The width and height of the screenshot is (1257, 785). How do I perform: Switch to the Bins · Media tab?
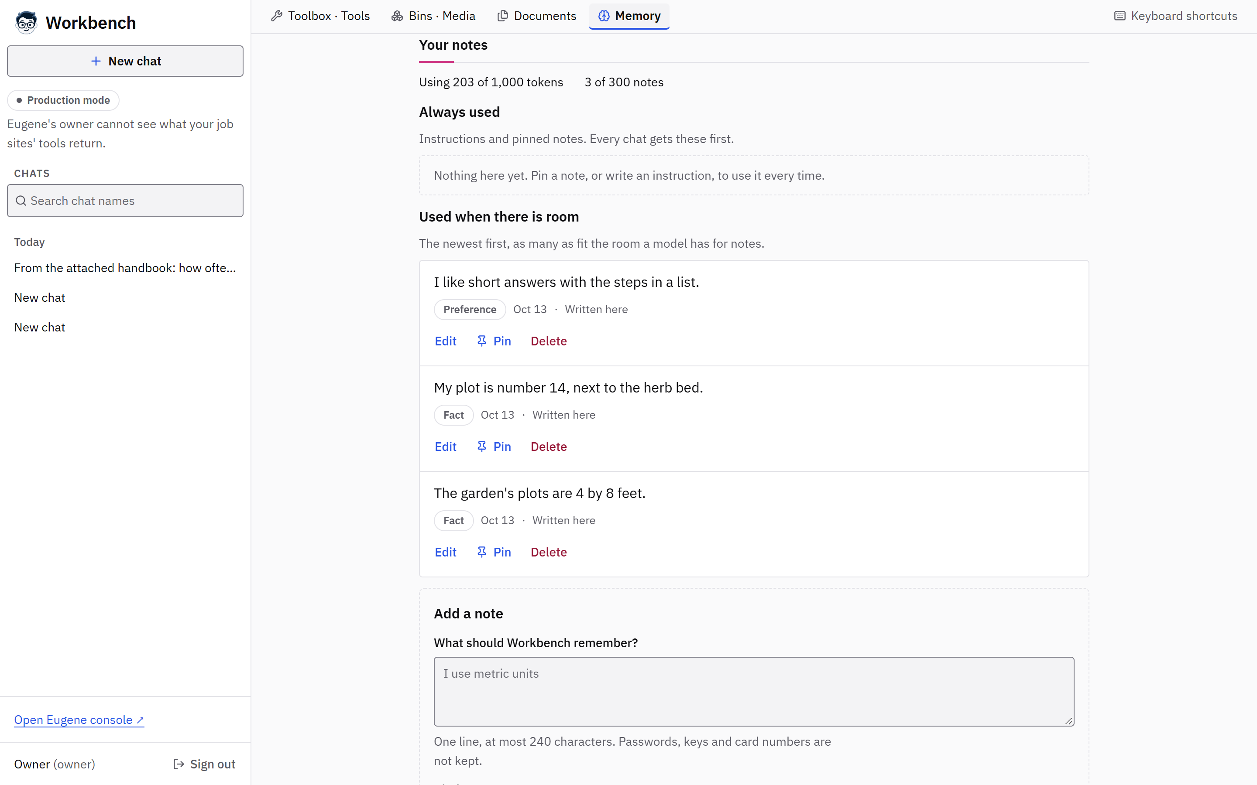pos(433,16)
